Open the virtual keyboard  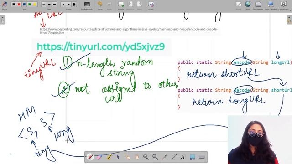[x=202, y=157]
